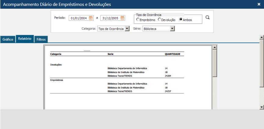
Task: Expand the Categoria dropdown
Action: point(127,29)
